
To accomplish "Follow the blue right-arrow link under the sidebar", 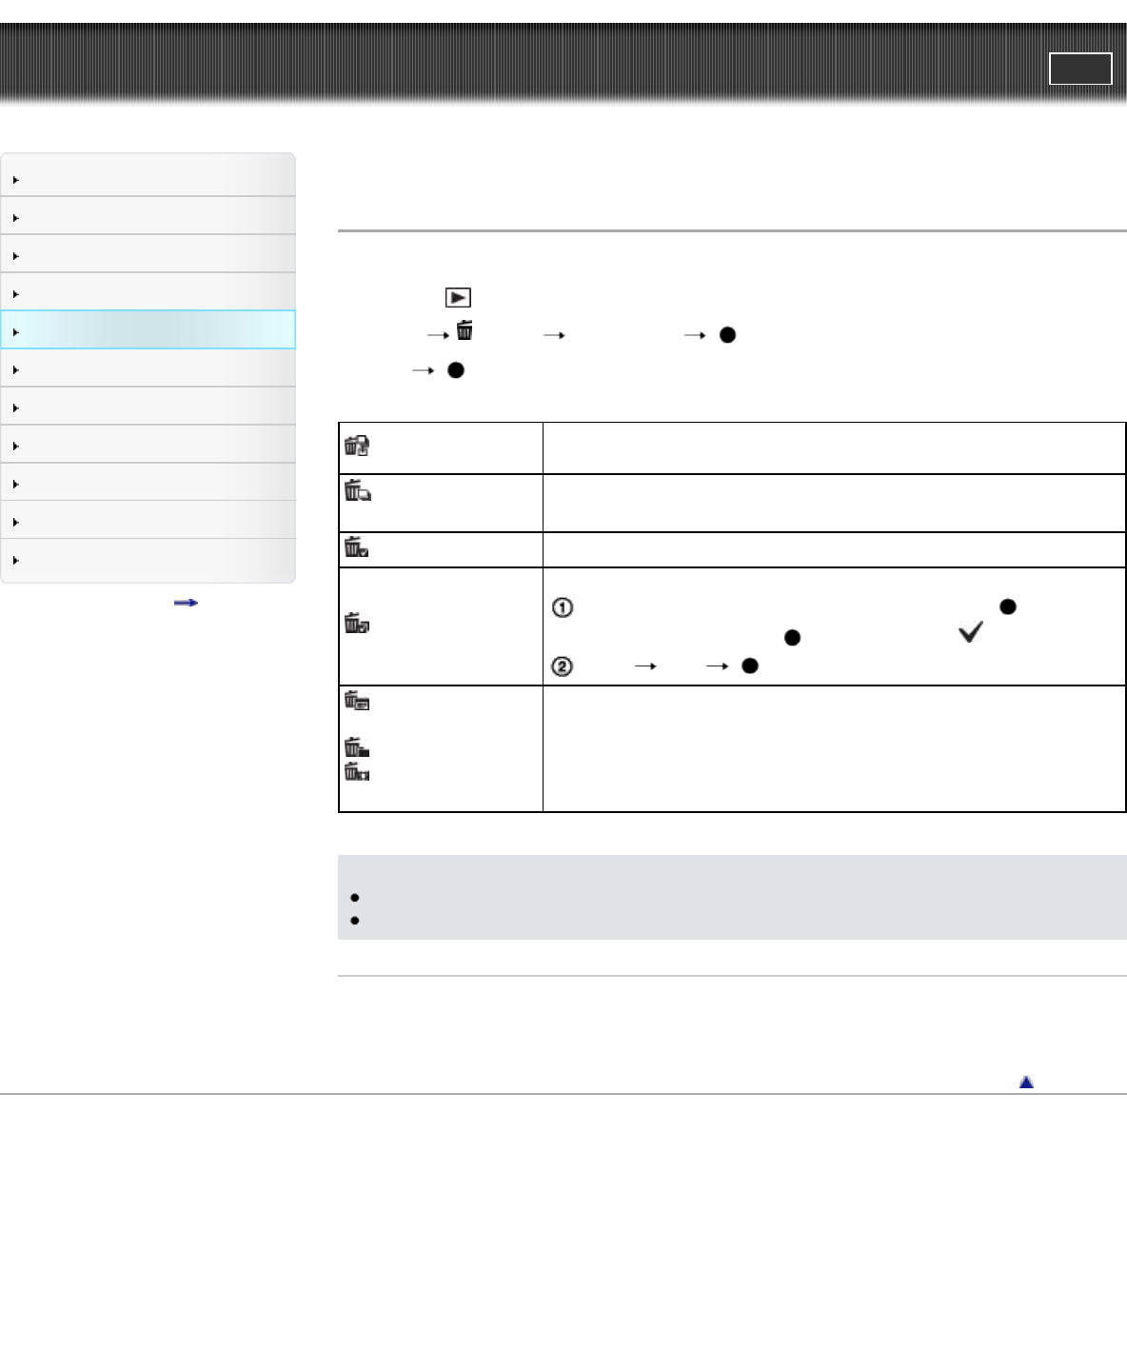I will pyautogui.click(x=186, y=603).
